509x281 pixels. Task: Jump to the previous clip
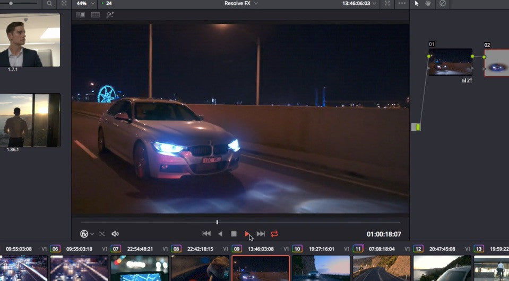coord(206,234)
